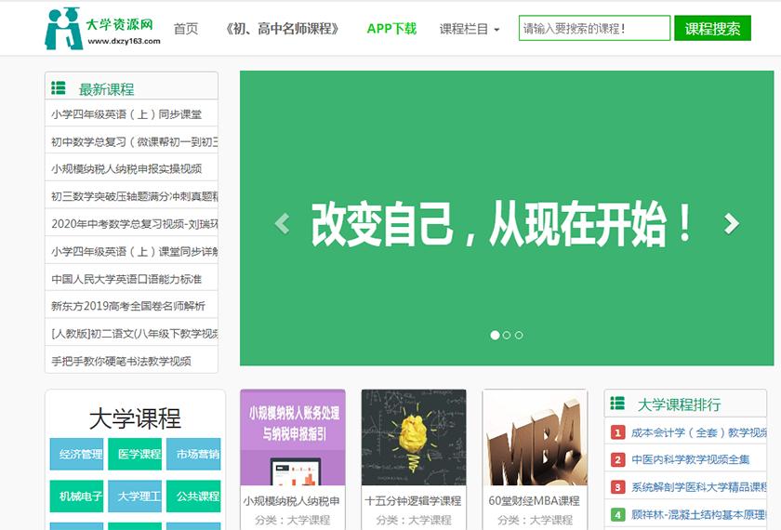The height and width of the screenshot is (530, 781).
Task: Open 《初、高中名师课程》 nav item
Action: tap(283, 29)
